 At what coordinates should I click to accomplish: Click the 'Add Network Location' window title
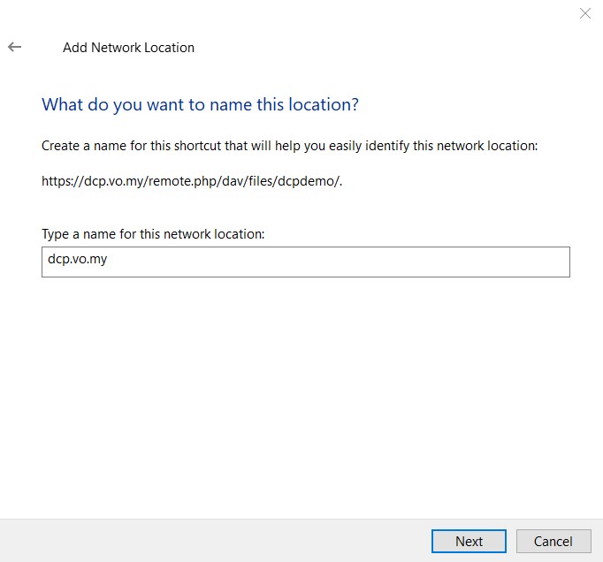click(128, 48)
